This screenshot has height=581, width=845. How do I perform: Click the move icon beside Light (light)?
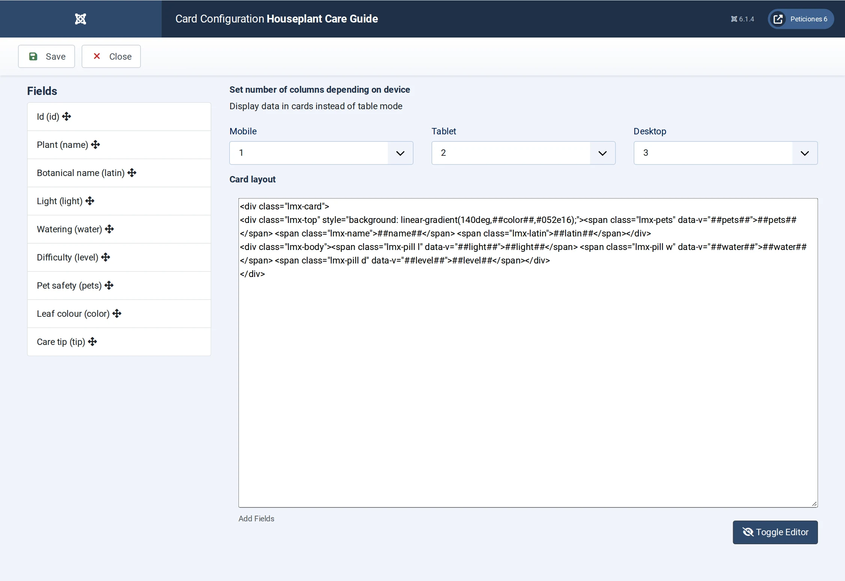pyautogui.click(x=90, y=201)
